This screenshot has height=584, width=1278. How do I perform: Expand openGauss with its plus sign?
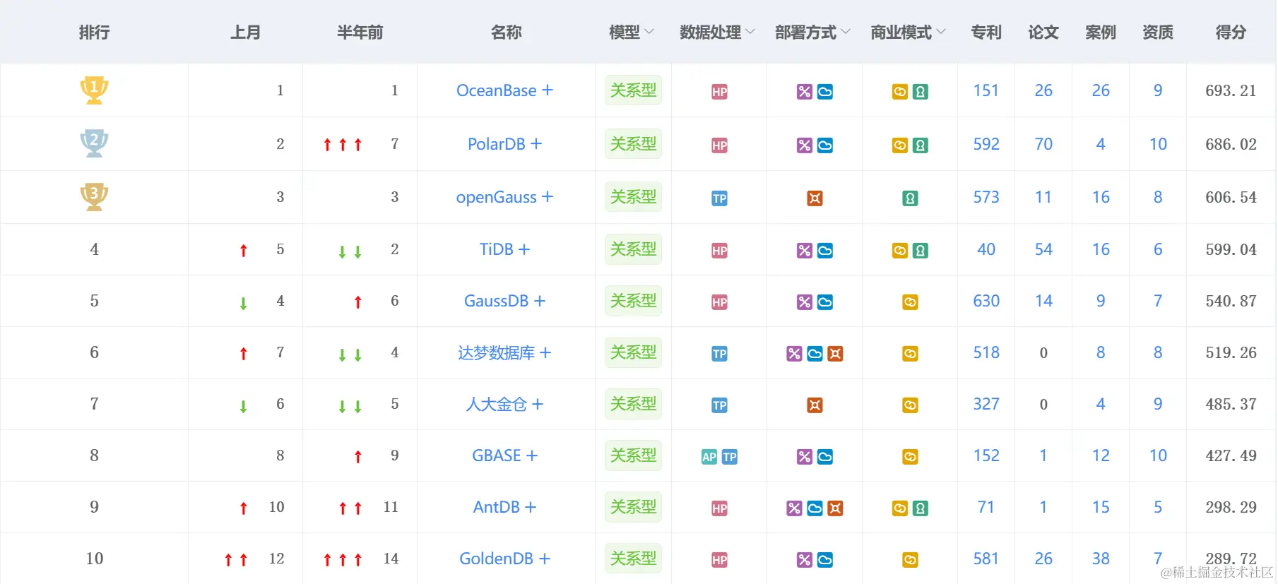pyautogui.click(x=548, y=197)
